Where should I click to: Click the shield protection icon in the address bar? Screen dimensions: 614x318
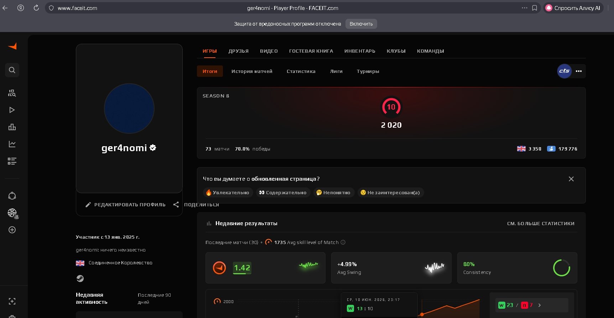pos(51,8)
